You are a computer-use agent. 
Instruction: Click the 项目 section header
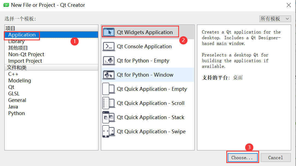[x=51, y=28]
